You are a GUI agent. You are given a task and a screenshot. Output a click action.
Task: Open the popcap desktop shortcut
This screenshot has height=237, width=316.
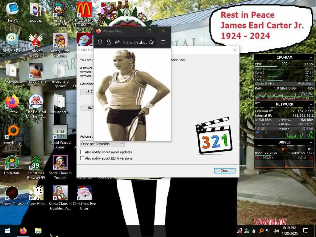pyautogui.click(x=36, y=12)
